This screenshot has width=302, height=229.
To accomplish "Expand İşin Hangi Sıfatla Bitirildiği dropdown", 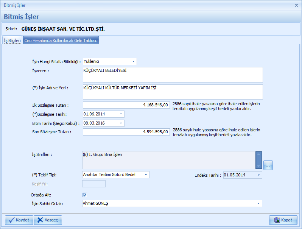I will coord(133,62).
